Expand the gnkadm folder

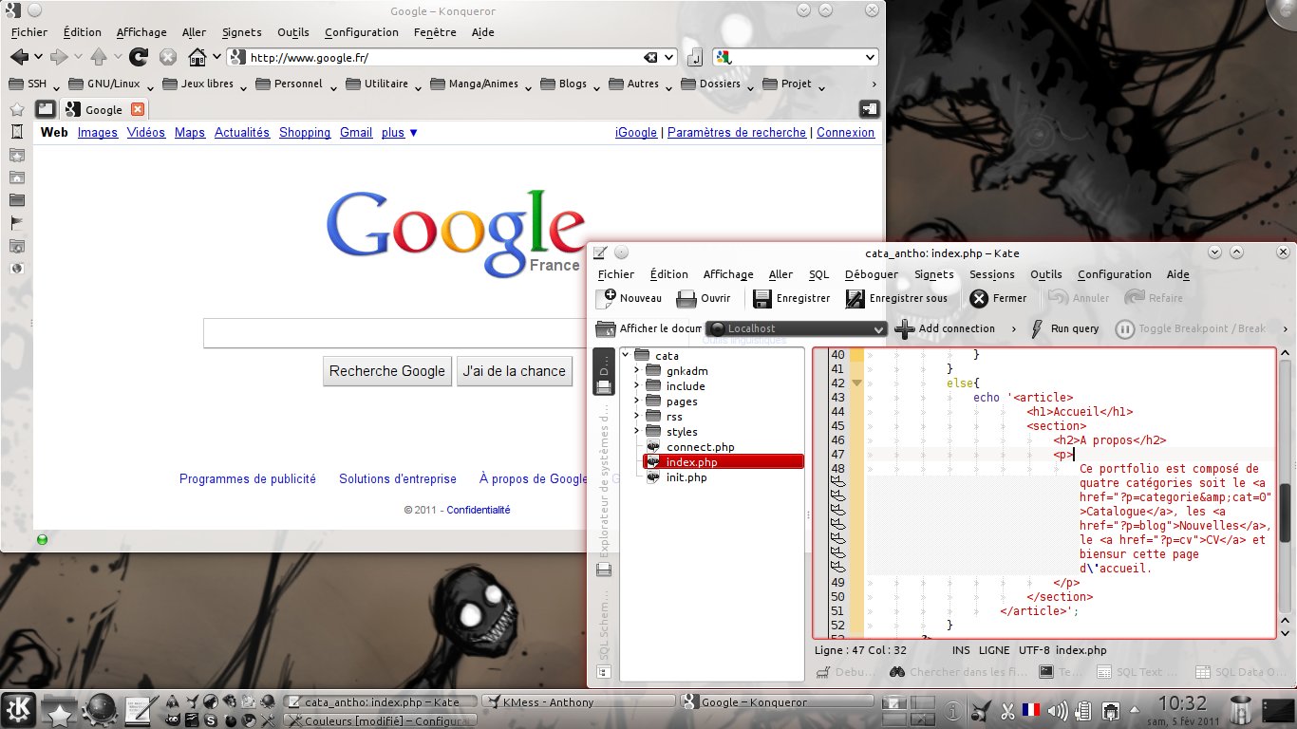636,371
